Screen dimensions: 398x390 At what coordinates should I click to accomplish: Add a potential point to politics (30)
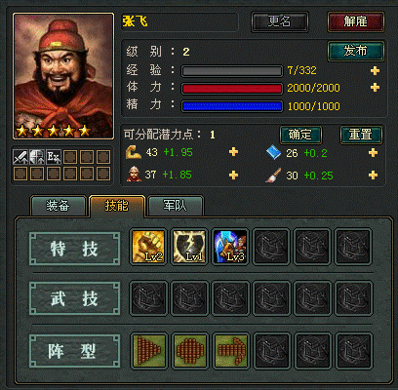[373, 175]
